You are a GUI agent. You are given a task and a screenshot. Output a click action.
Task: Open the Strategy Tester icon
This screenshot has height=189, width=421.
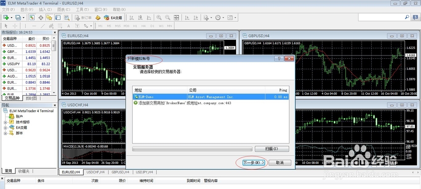click(x=67, y=18)
